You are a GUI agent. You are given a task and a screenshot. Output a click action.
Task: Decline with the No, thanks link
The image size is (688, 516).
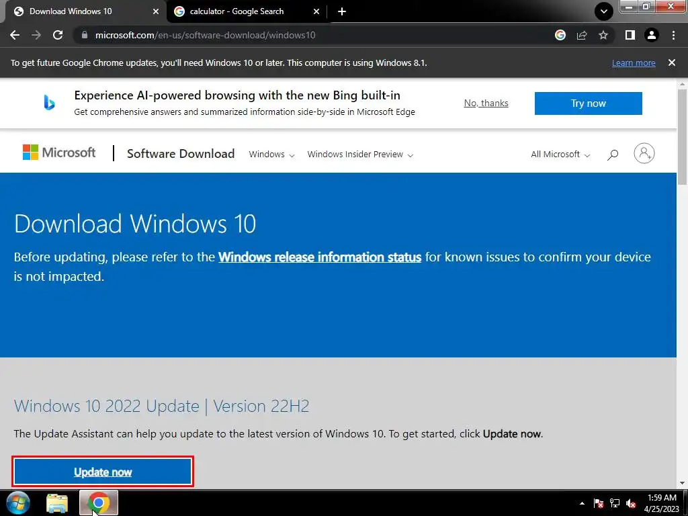click(x=486, y=103)
